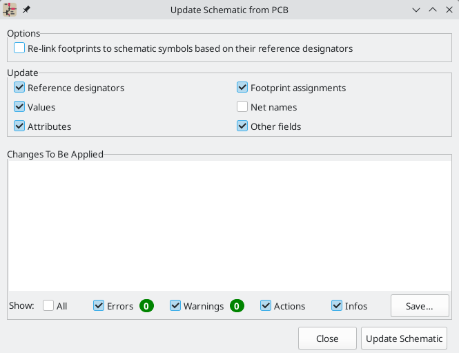The image size is (459, 353).
Task: Disable the Attributes update checkbox
Action: pos(19,126)
